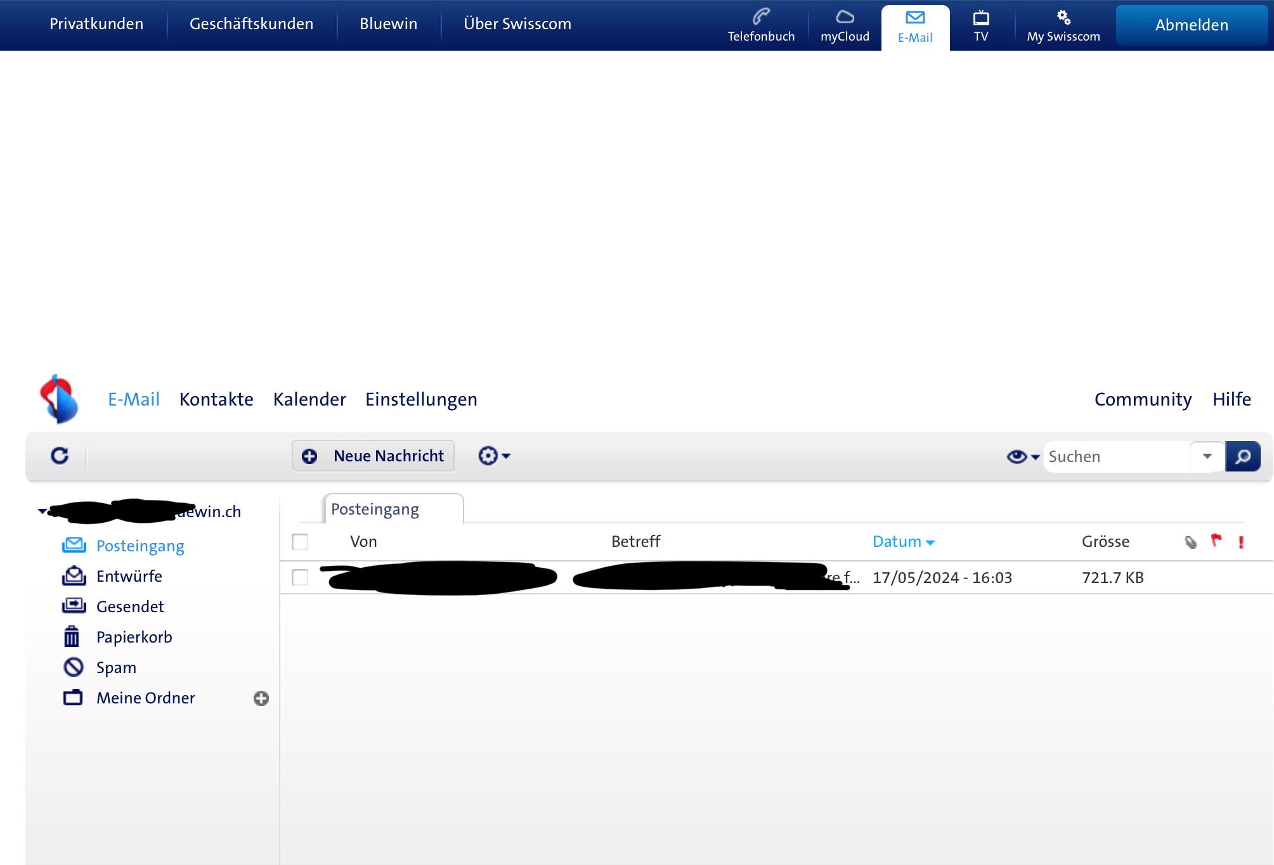
Task: Open the eye view options dropdown
Action: point(1022,456)
